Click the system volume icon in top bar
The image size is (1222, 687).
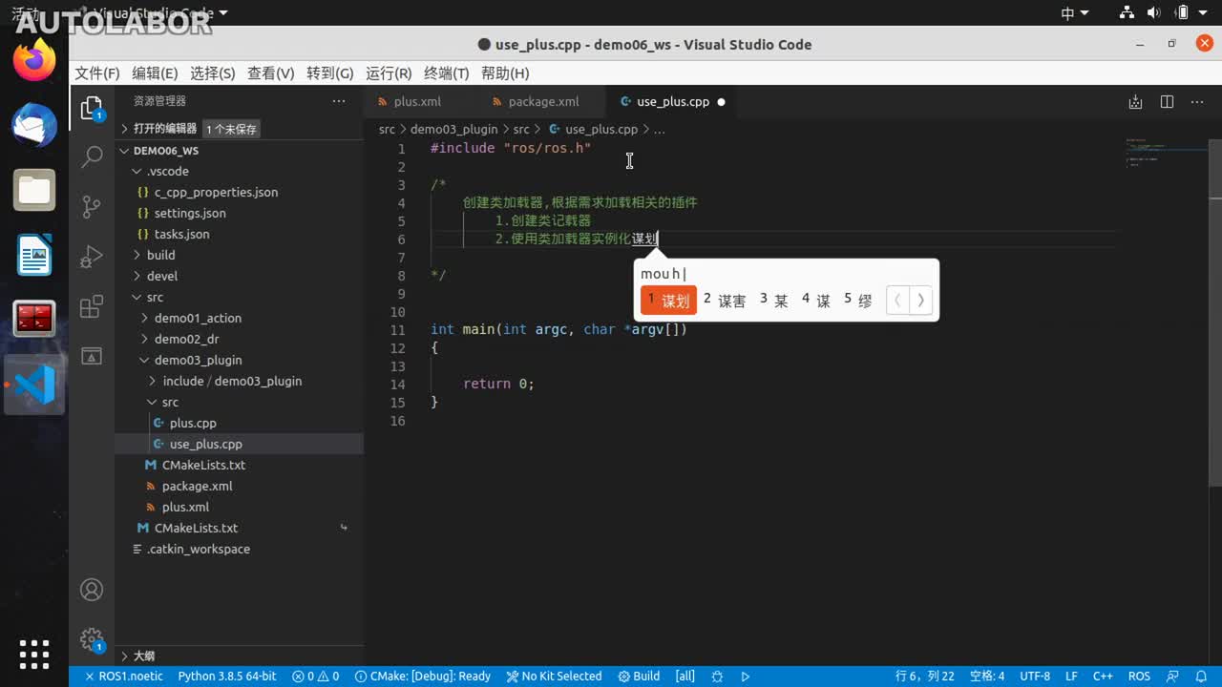click(1153, 13)
